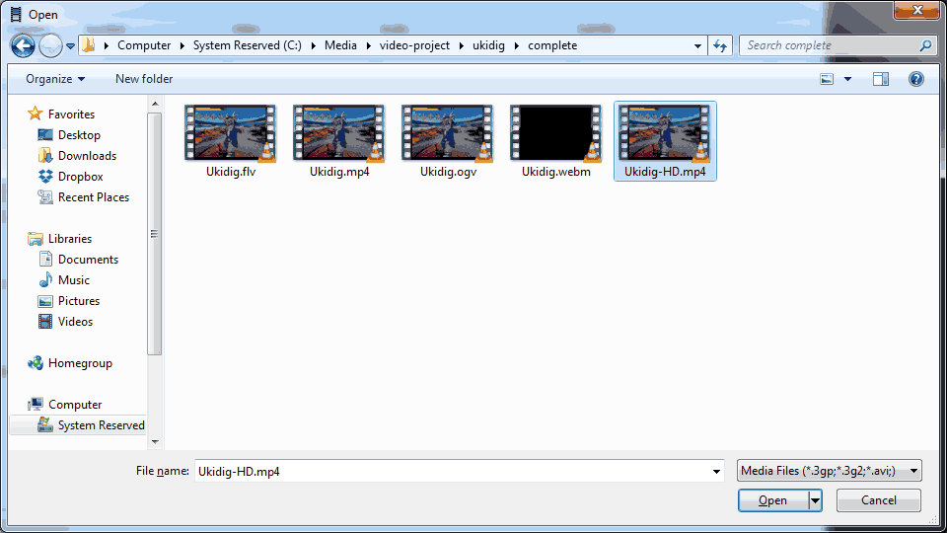The image size is (947, 533).
Task: Select Downloads in Favorites
Action: (87, 156)
